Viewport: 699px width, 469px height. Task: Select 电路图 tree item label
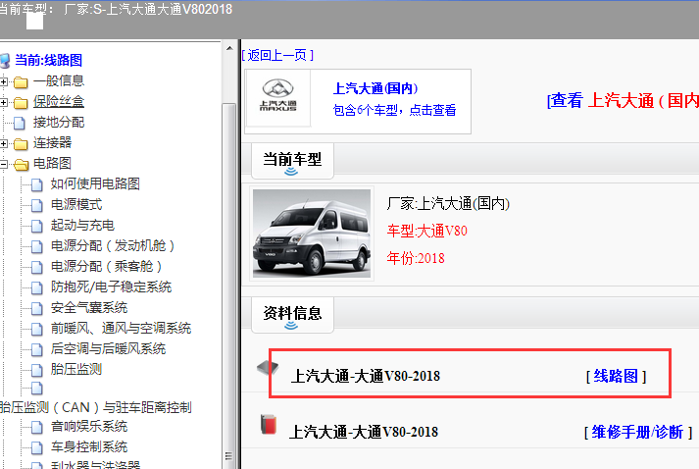click(52, 163)
